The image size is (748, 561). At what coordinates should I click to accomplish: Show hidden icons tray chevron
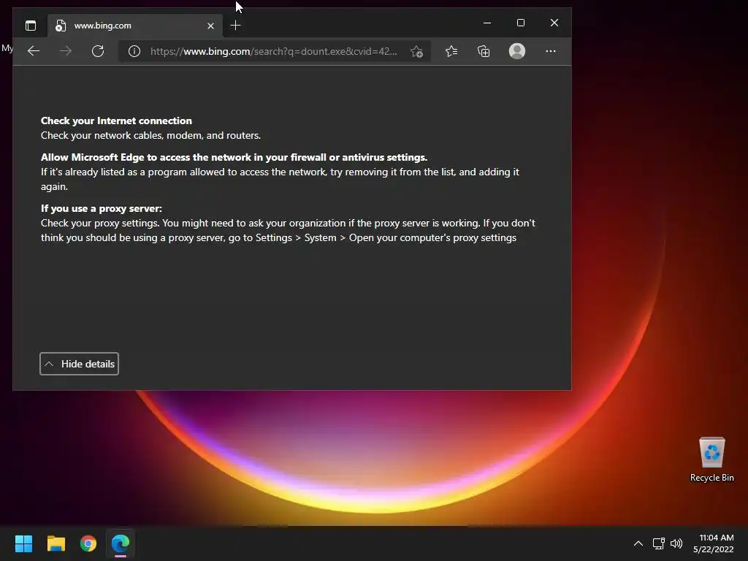[638, 543]
